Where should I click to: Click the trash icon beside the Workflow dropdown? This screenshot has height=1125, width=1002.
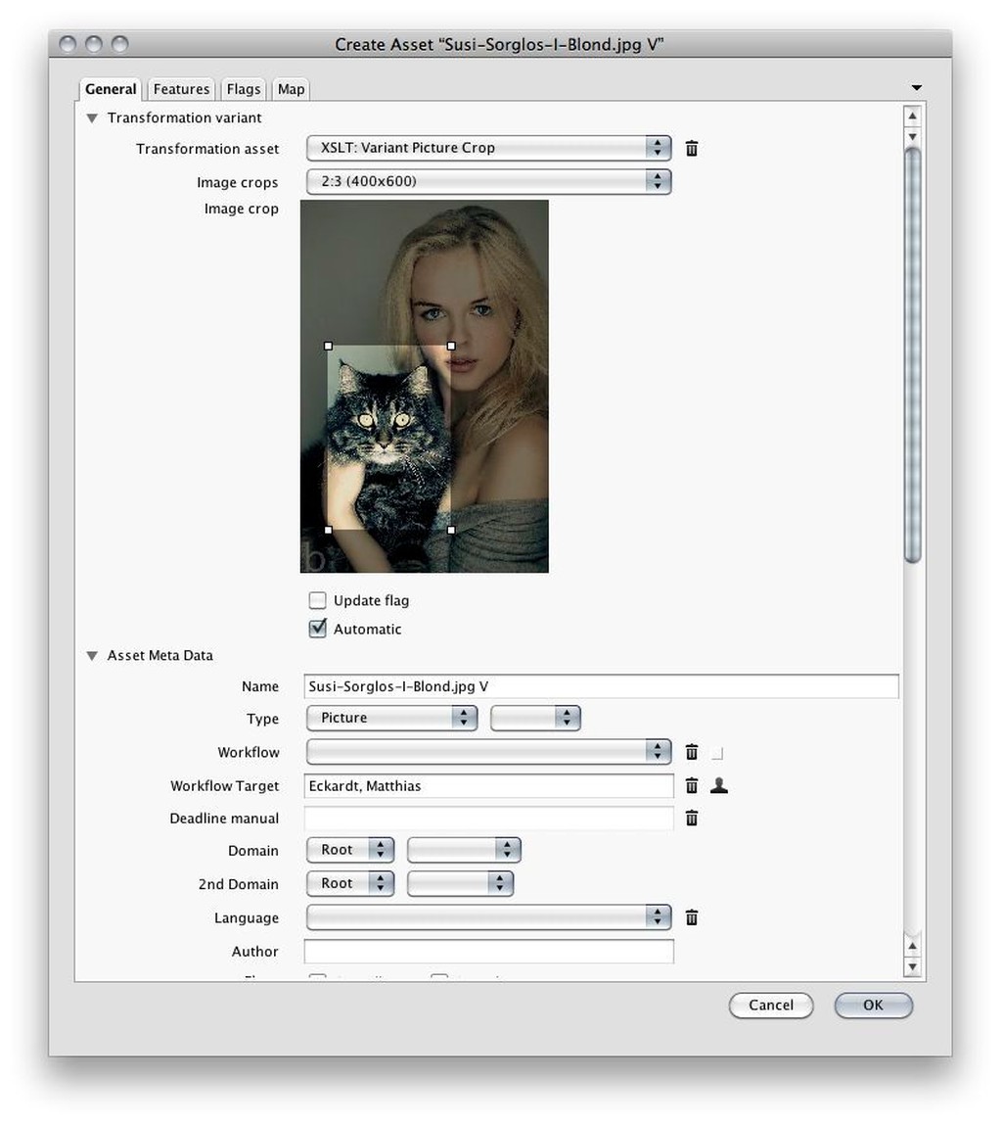(692, 752)
